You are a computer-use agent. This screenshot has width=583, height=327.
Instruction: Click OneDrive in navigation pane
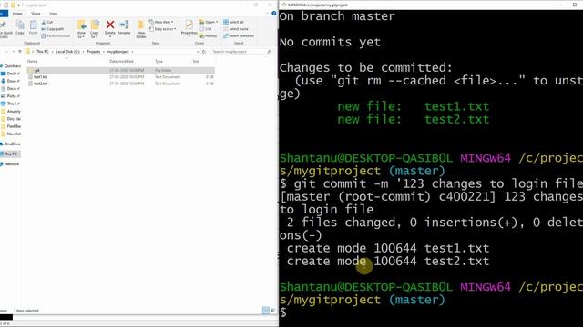[x=11, y=144]
